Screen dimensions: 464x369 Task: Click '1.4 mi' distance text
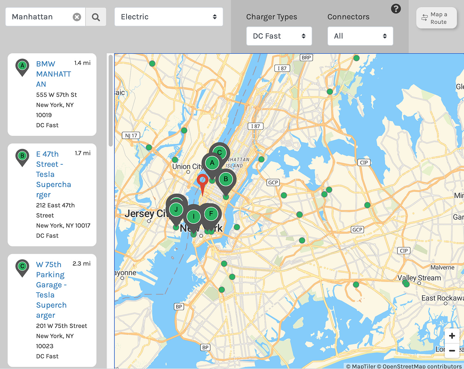point(82,63)
